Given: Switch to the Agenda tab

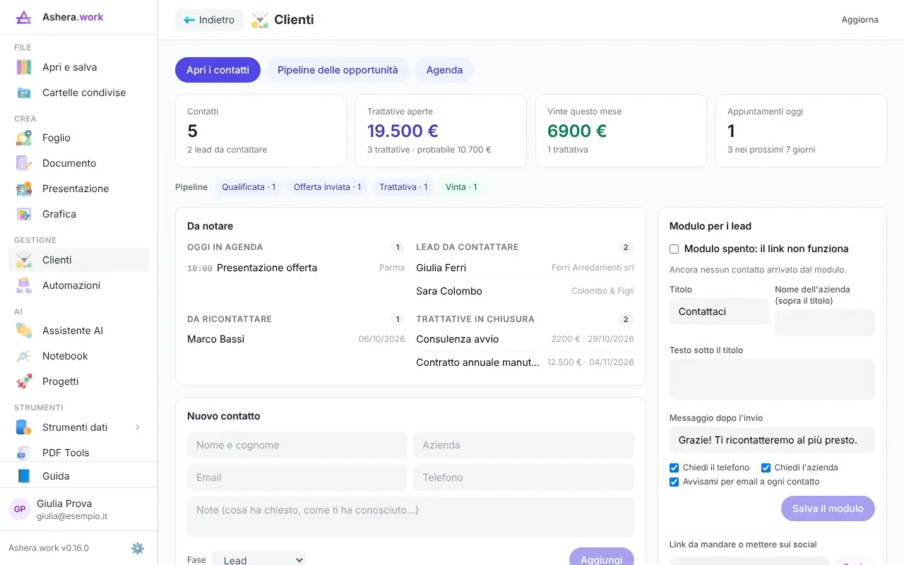Looking at the screenshot, I should 444,70.
